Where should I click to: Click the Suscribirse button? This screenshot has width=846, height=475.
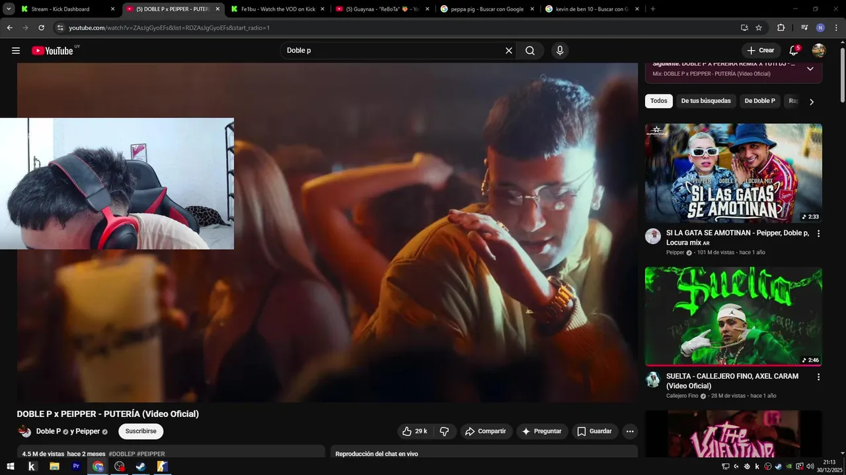[141, 431]
